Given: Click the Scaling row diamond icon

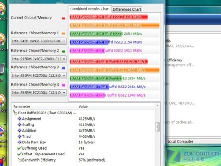Looking at the screenshot, I should (19, 124).
